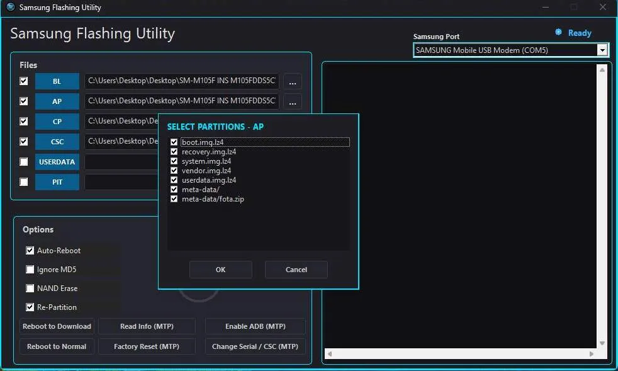The height and width of the screenshot is (371, 618).
Task: Toggle the Ignore MD5 checkbox
Action: [30, 269]
